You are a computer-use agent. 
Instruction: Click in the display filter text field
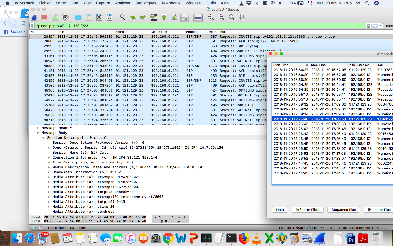point(191,26)
